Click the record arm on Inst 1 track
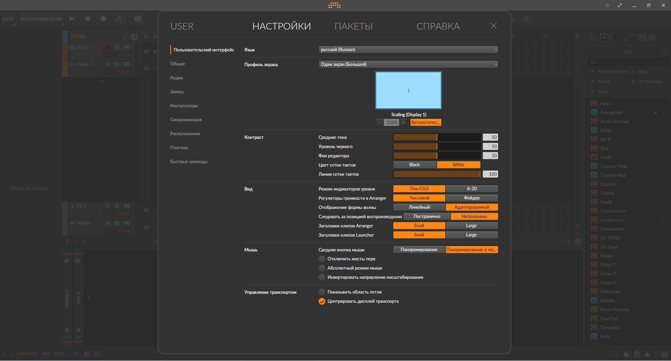The width and height of the screenshot is (671, 361). pos(107,47)
